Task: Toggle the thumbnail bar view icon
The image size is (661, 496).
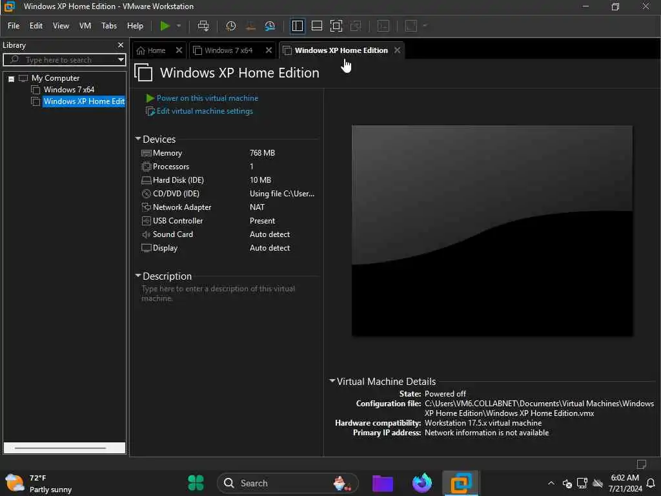Action: point(316,26)
